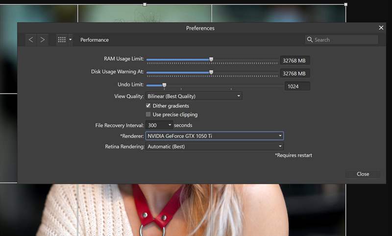This screenshot has width=392, height=236.
Task: Click the RAM Usage Limit label
Action: tap(124, 59)
